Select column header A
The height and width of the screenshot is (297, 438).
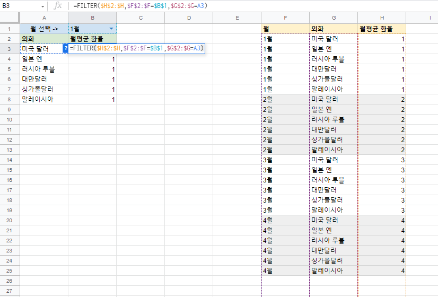click(x=44, y=18)
